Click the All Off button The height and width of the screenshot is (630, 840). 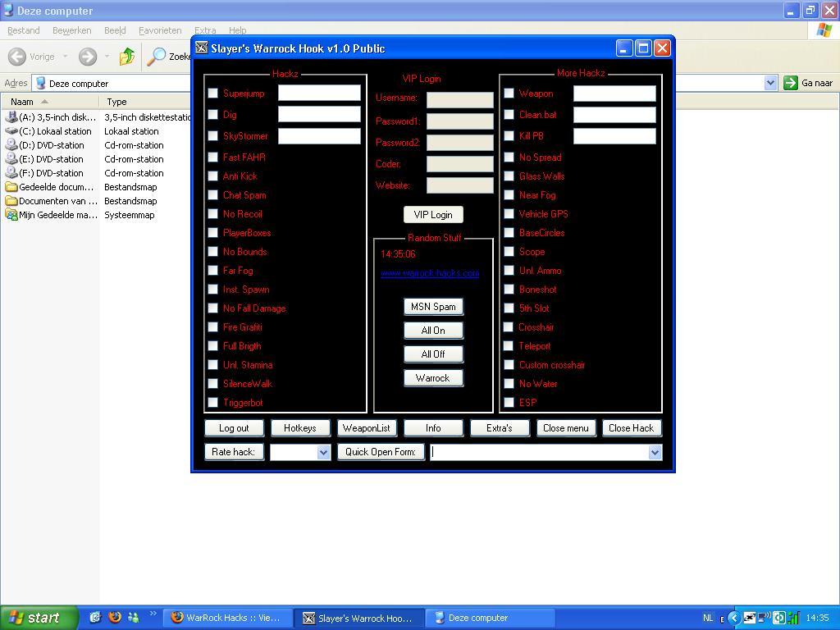point(433,354)
